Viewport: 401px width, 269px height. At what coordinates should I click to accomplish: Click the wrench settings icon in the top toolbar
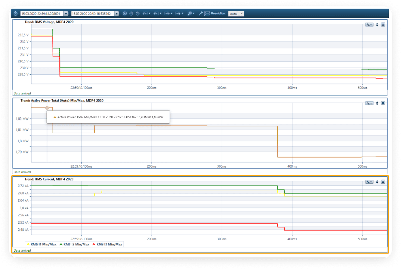pos(201,14)
